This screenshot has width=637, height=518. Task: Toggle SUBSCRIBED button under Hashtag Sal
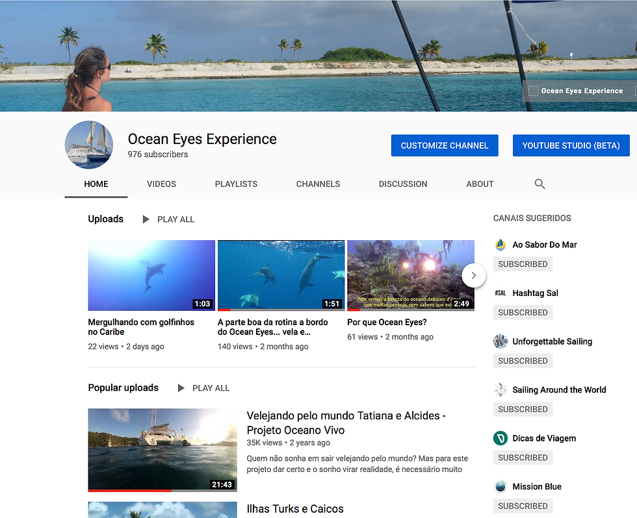523,312
